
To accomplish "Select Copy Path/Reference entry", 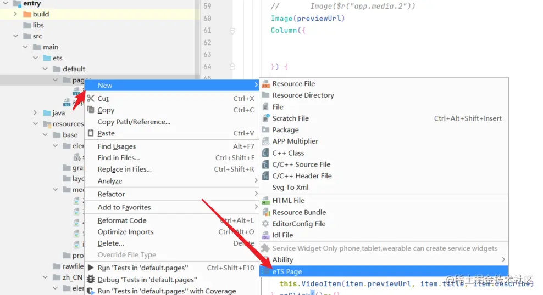I will click(x=172, y=122).
